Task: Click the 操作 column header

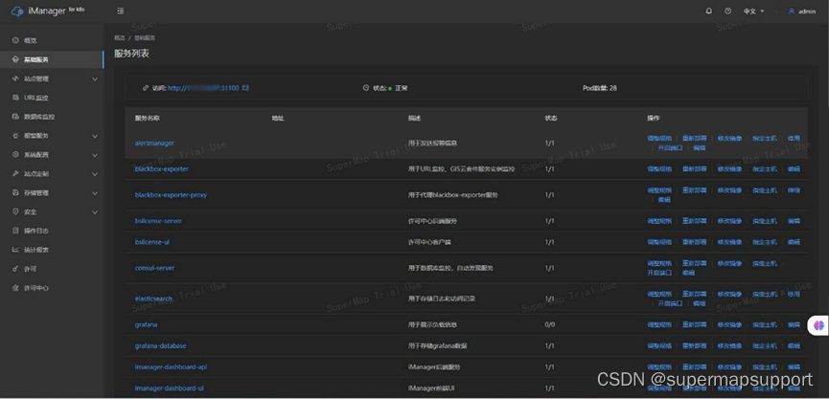Action: tap(653, 118)
